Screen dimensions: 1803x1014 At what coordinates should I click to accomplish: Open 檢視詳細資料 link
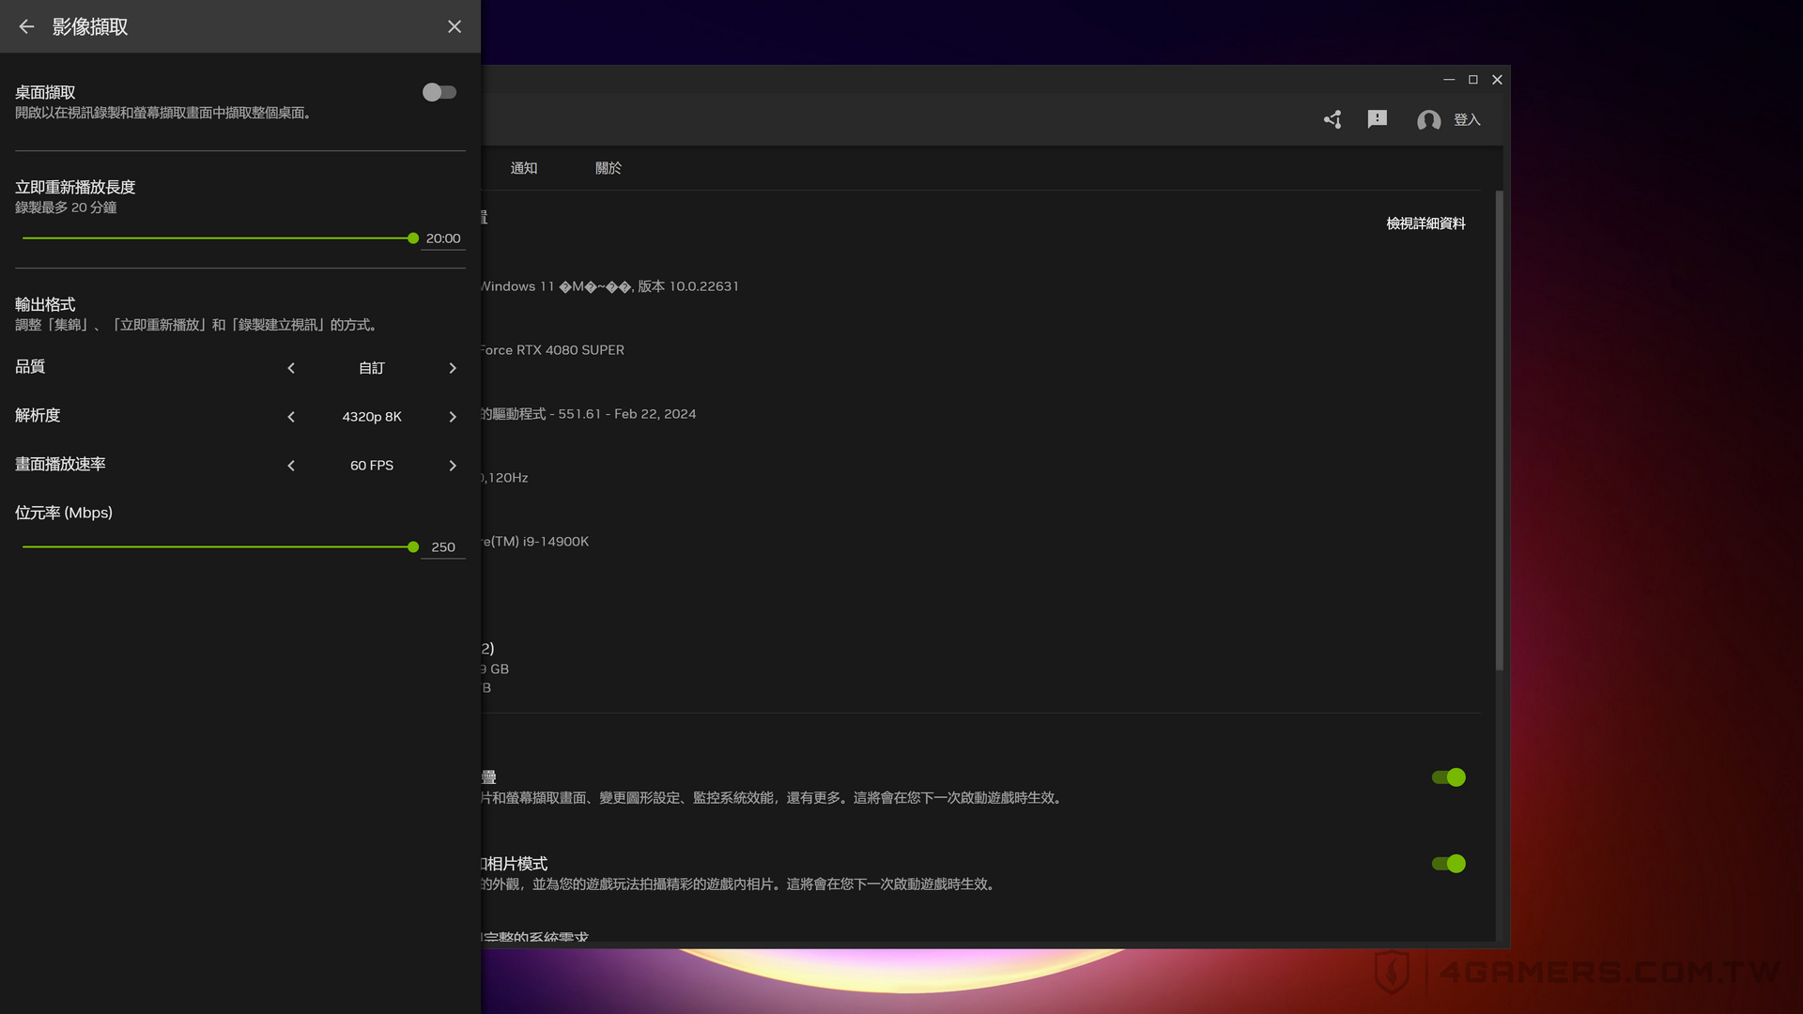[x=1425, y=223]
